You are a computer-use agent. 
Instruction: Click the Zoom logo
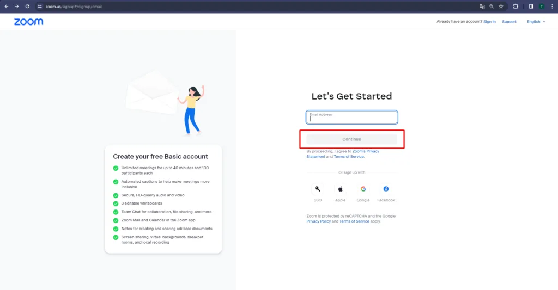pyautogui.click(x=28, y=22)
